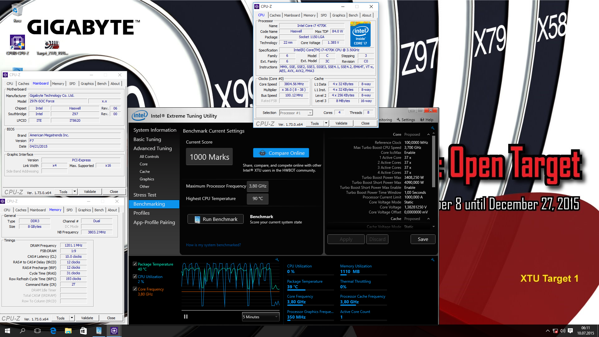This screenshot has height=337, width=599.
Task: Open the Tools dropdown arrow in the Memory window
Action: [72, 318]
